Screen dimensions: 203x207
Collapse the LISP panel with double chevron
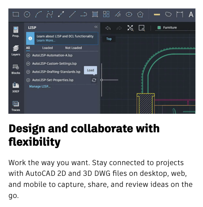[96, 27]
